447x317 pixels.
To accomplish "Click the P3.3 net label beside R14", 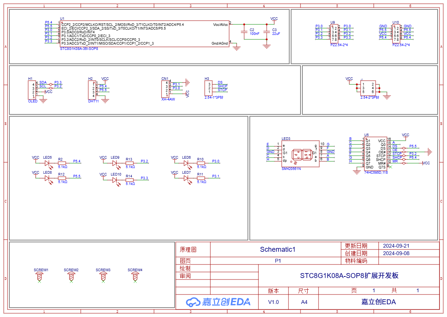I will [144, 178].
